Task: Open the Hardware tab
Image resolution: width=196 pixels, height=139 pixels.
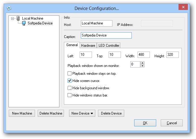Action: click(88, 45)
